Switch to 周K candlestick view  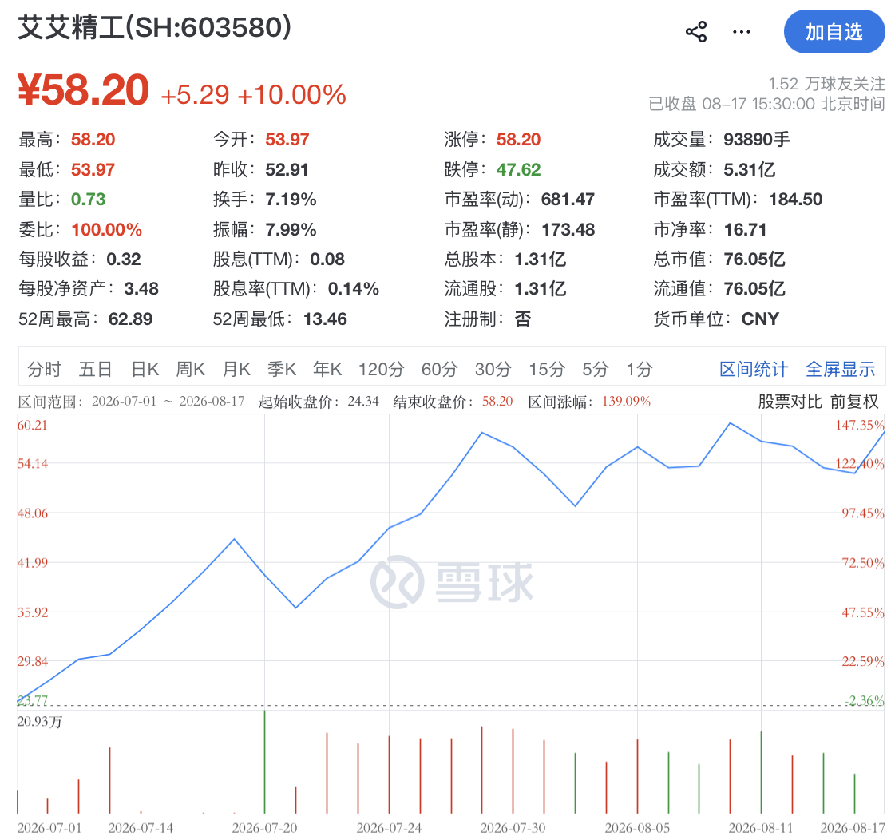190,370
